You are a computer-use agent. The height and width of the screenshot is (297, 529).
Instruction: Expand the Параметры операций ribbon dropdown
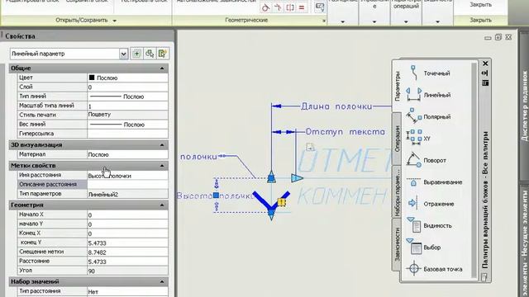pyautogui.click(x=406, y=22)
